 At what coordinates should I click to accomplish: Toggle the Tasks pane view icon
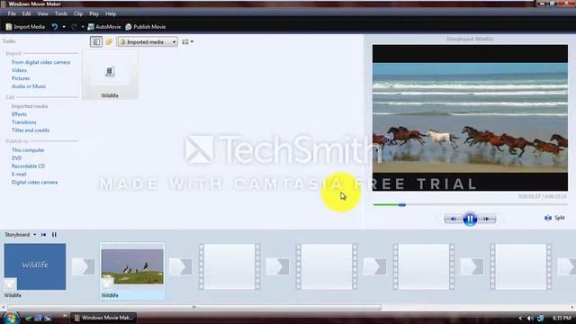96,42
